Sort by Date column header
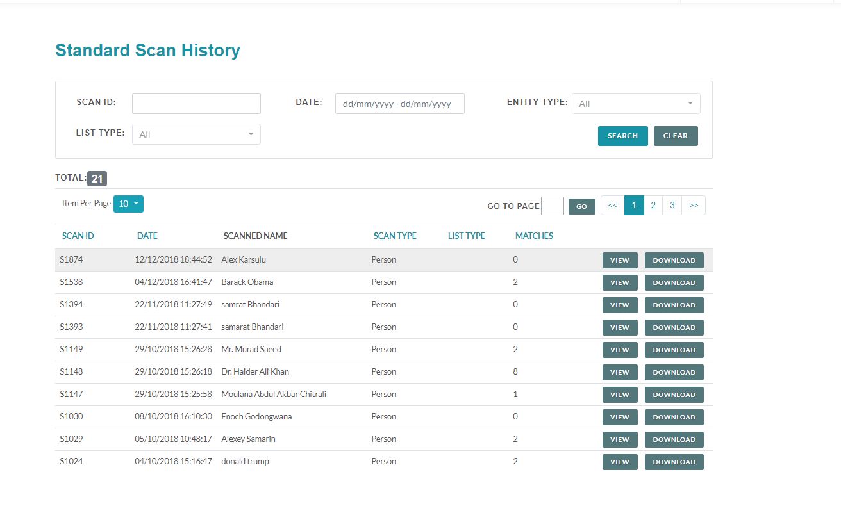Image resolution: width=841 pixels, height=513 pixels. pos(147,236)
